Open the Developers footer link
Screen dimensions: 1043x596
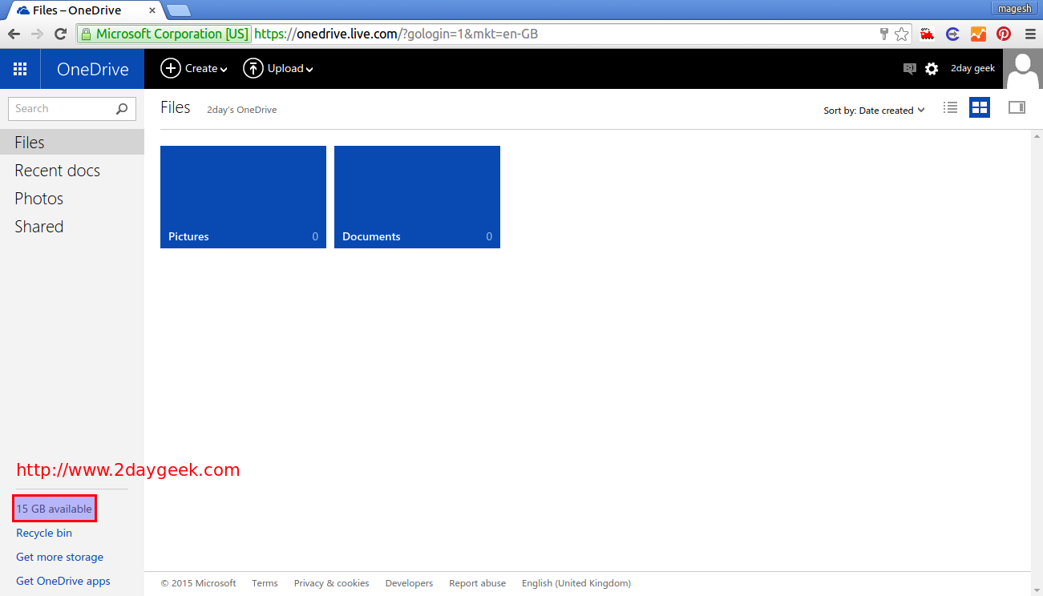pyautogui.click(x=409, y=583)
